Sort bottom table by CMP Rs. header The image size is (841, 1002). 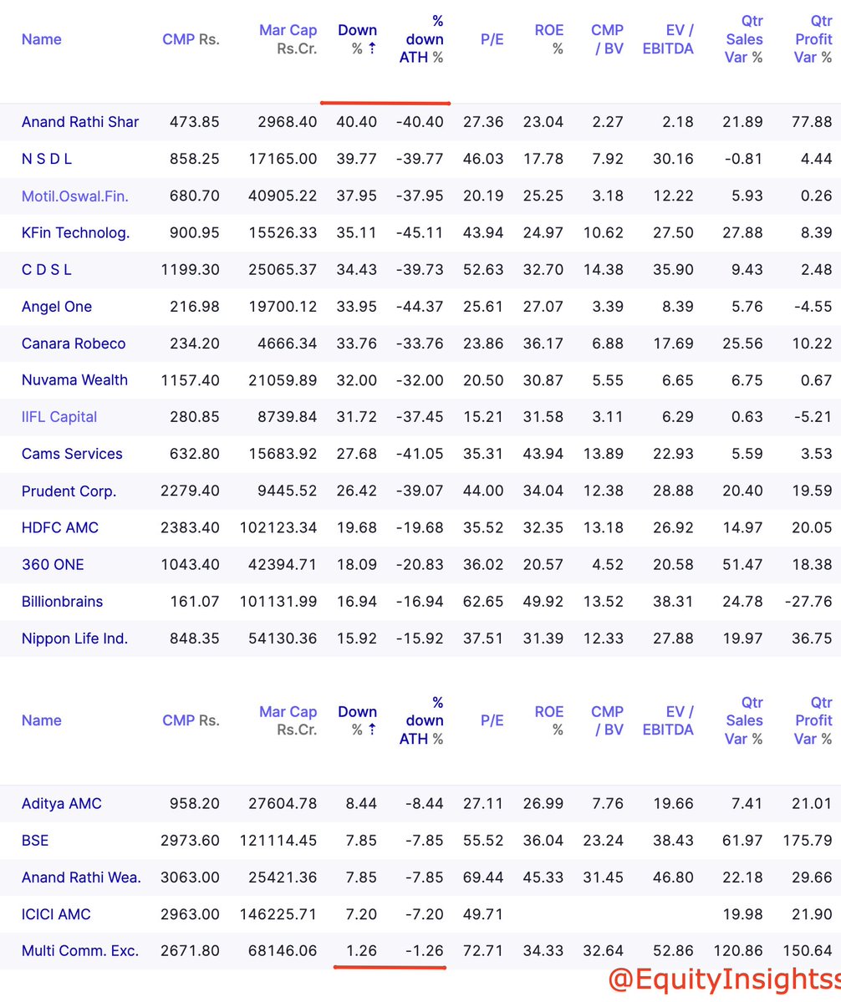click(191, 721)
